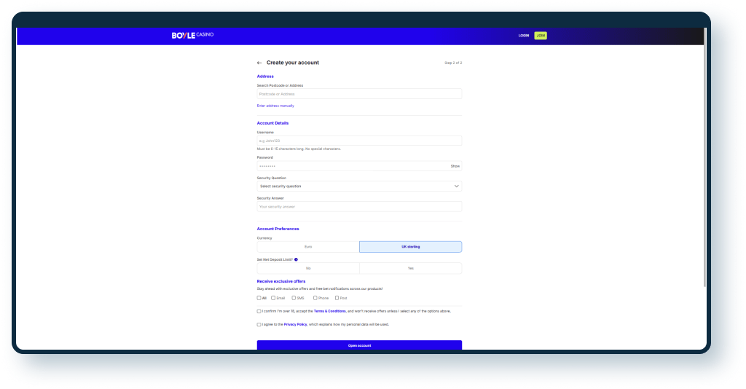
Task: Focus the Postcode or Address search field
Action: point(358,94)
